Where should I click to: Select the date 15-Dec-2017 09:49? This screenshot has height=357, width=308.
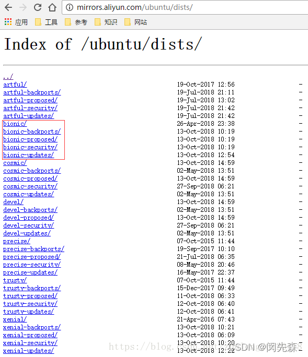point(206,288)
